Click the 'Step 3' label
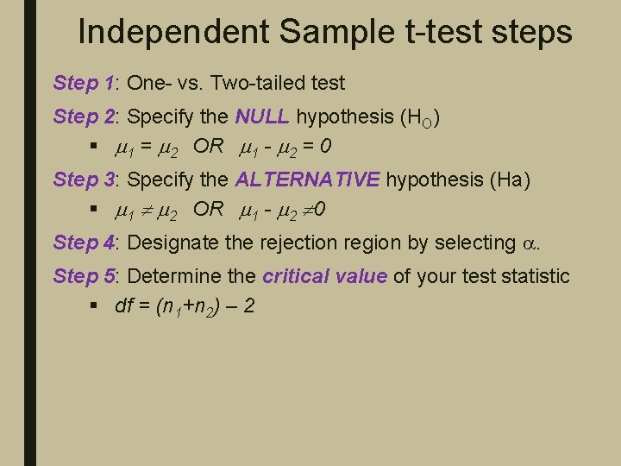The width and height of the screenshot is (621, 466). click(84, 179)
